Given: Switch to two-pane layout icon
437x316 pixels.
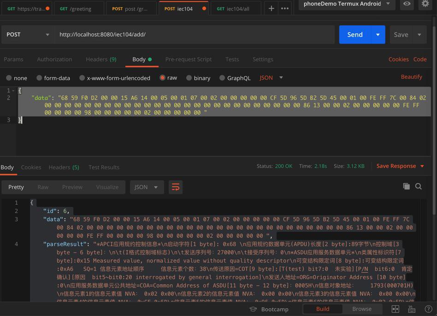Looking at the screenshot, I should (x=395, y=309).
